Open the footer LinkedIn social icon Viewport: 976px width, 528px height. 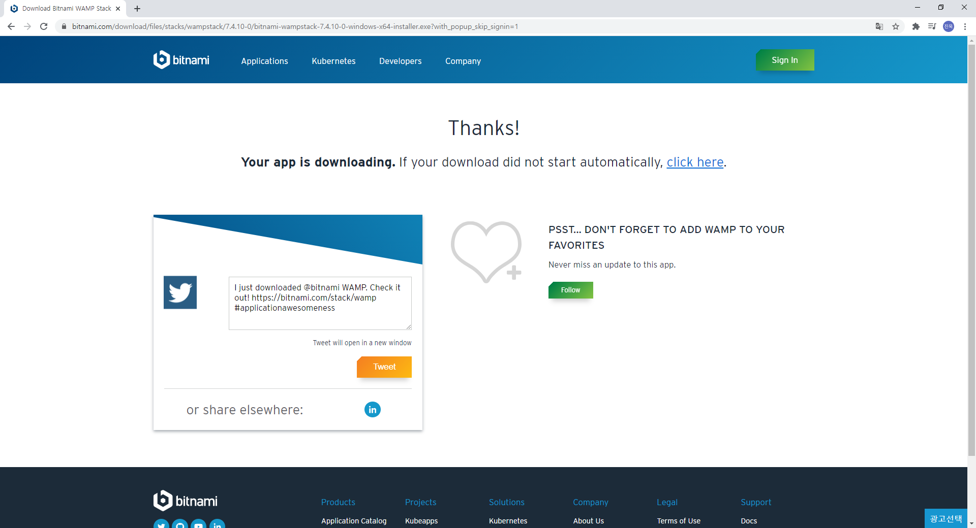[217, 525]
